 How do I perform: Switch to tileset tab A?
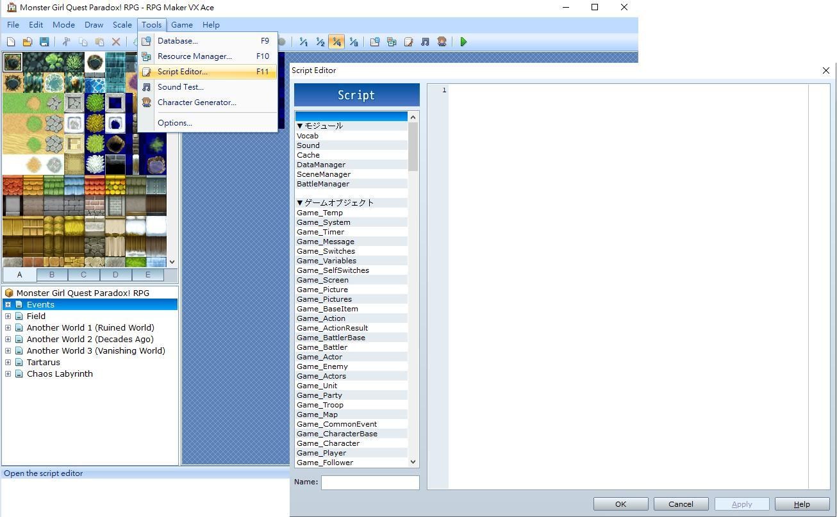pos(19,275)
